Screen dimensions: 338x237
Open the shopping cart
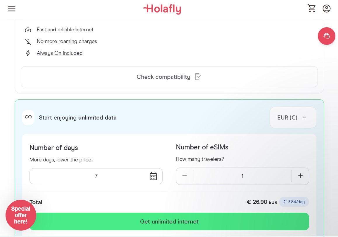click(312, 8)
